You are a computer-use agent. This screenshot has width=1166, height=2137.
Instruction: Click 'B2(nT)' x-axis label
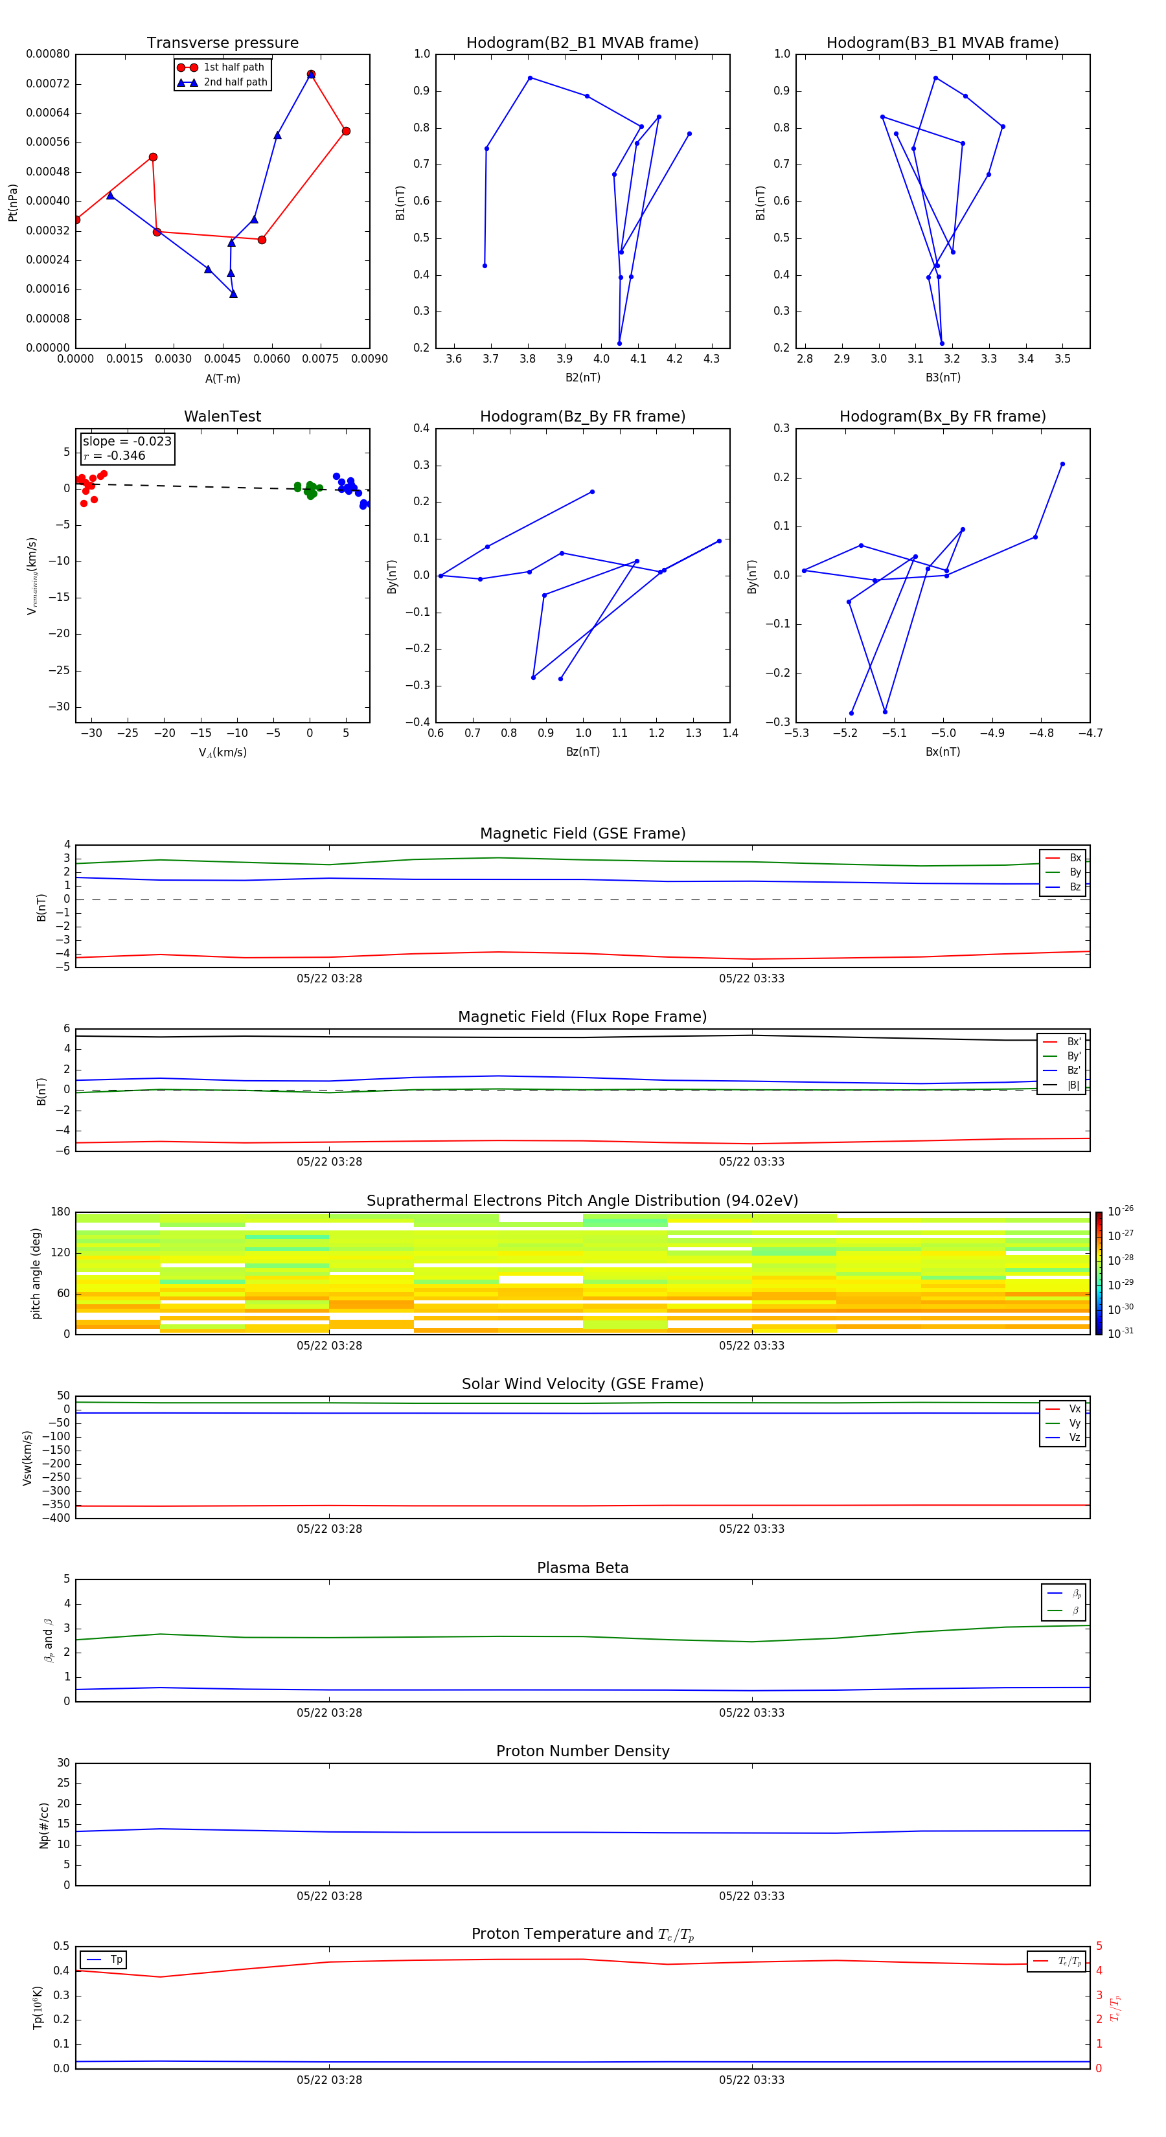[x=582, y=378]
